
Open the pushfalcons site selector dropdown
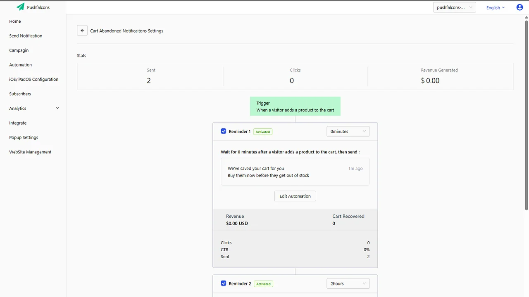(x=454, y=7)
